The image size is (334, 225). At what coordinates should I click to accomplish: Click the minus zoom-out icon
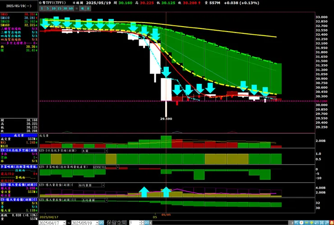click(306, 223)
